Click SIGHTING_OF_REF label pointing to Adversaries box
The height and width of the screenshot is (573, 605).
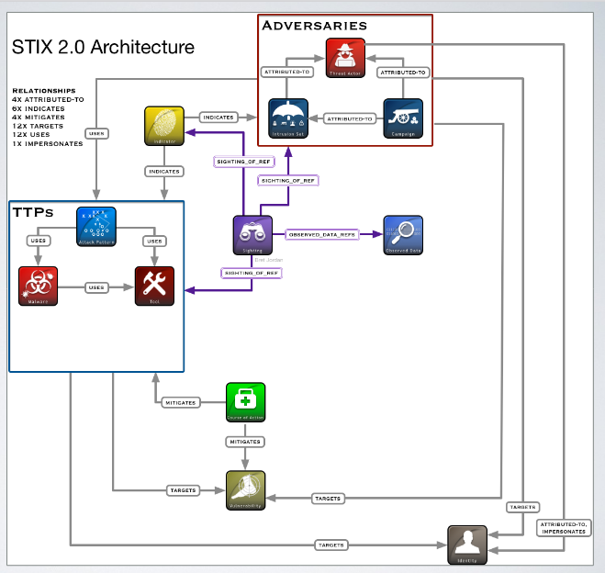(288, 180)
